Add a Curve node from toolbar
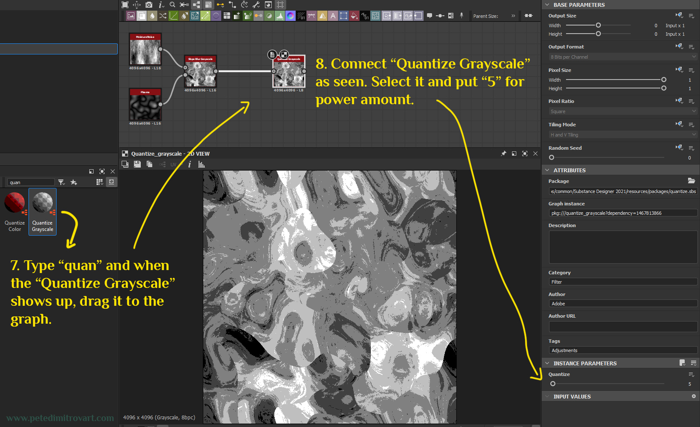The image size is (700, 427). [x=174, y=16]
